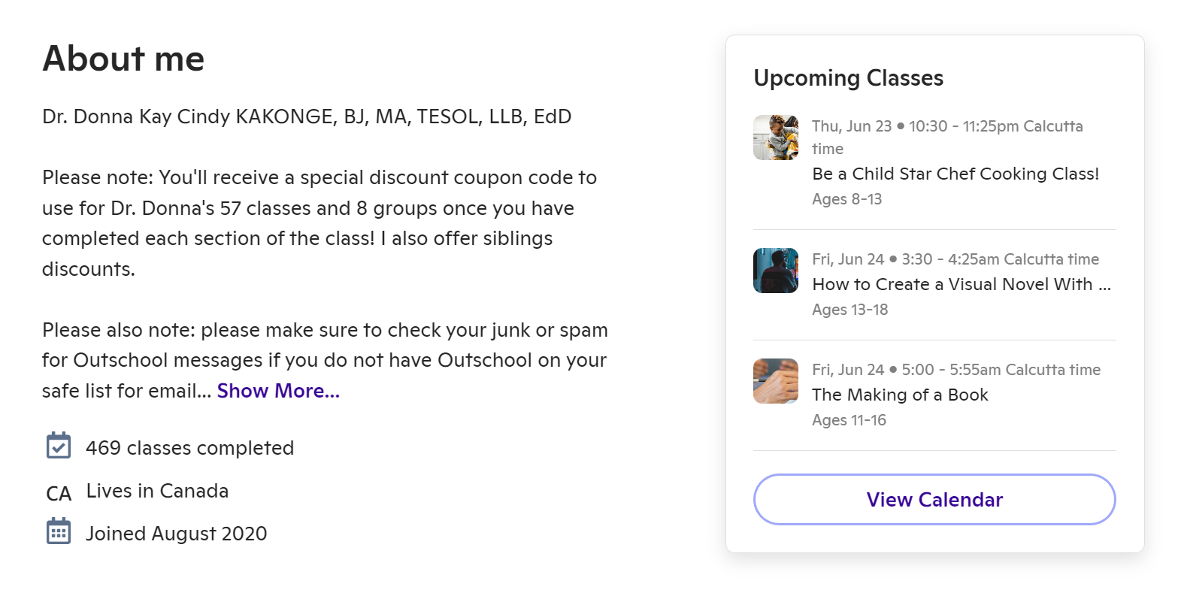
Task: Click Fri, Jun 24 3:30 class time
Action: click(x=955, y=259)
